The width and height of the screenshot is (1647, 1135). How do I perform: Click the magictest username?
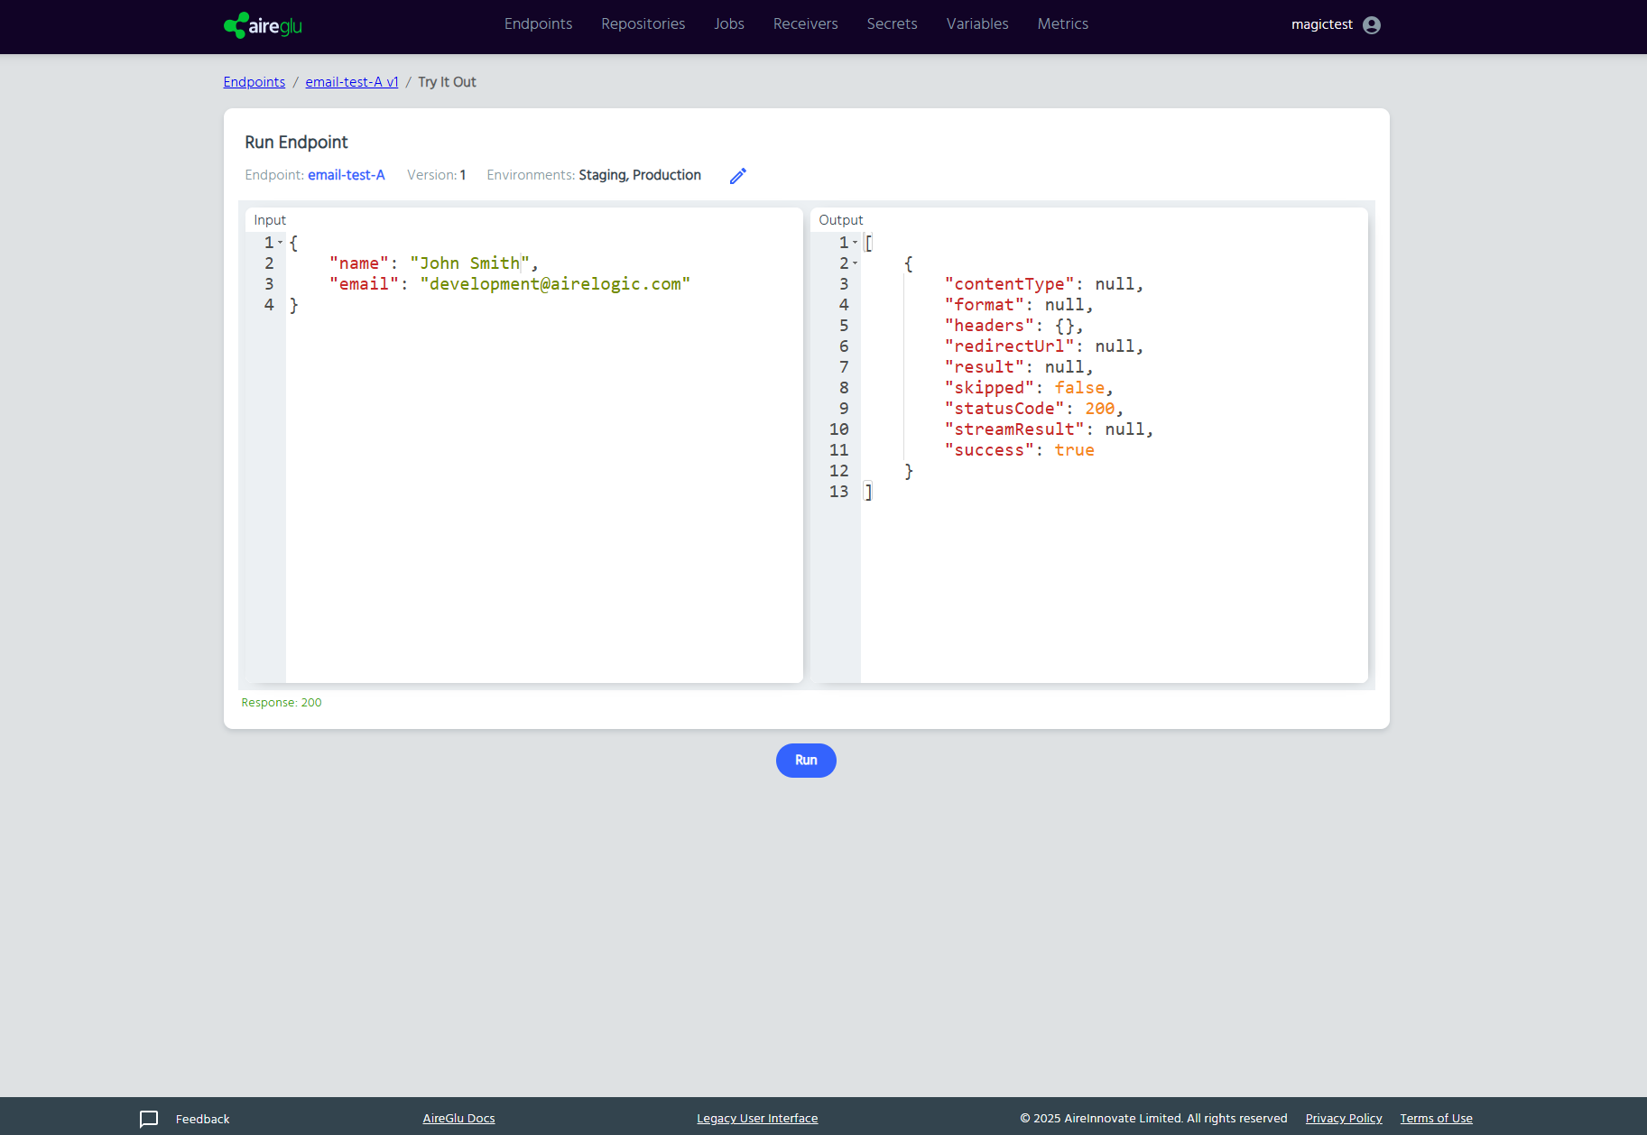[1322, 24]
